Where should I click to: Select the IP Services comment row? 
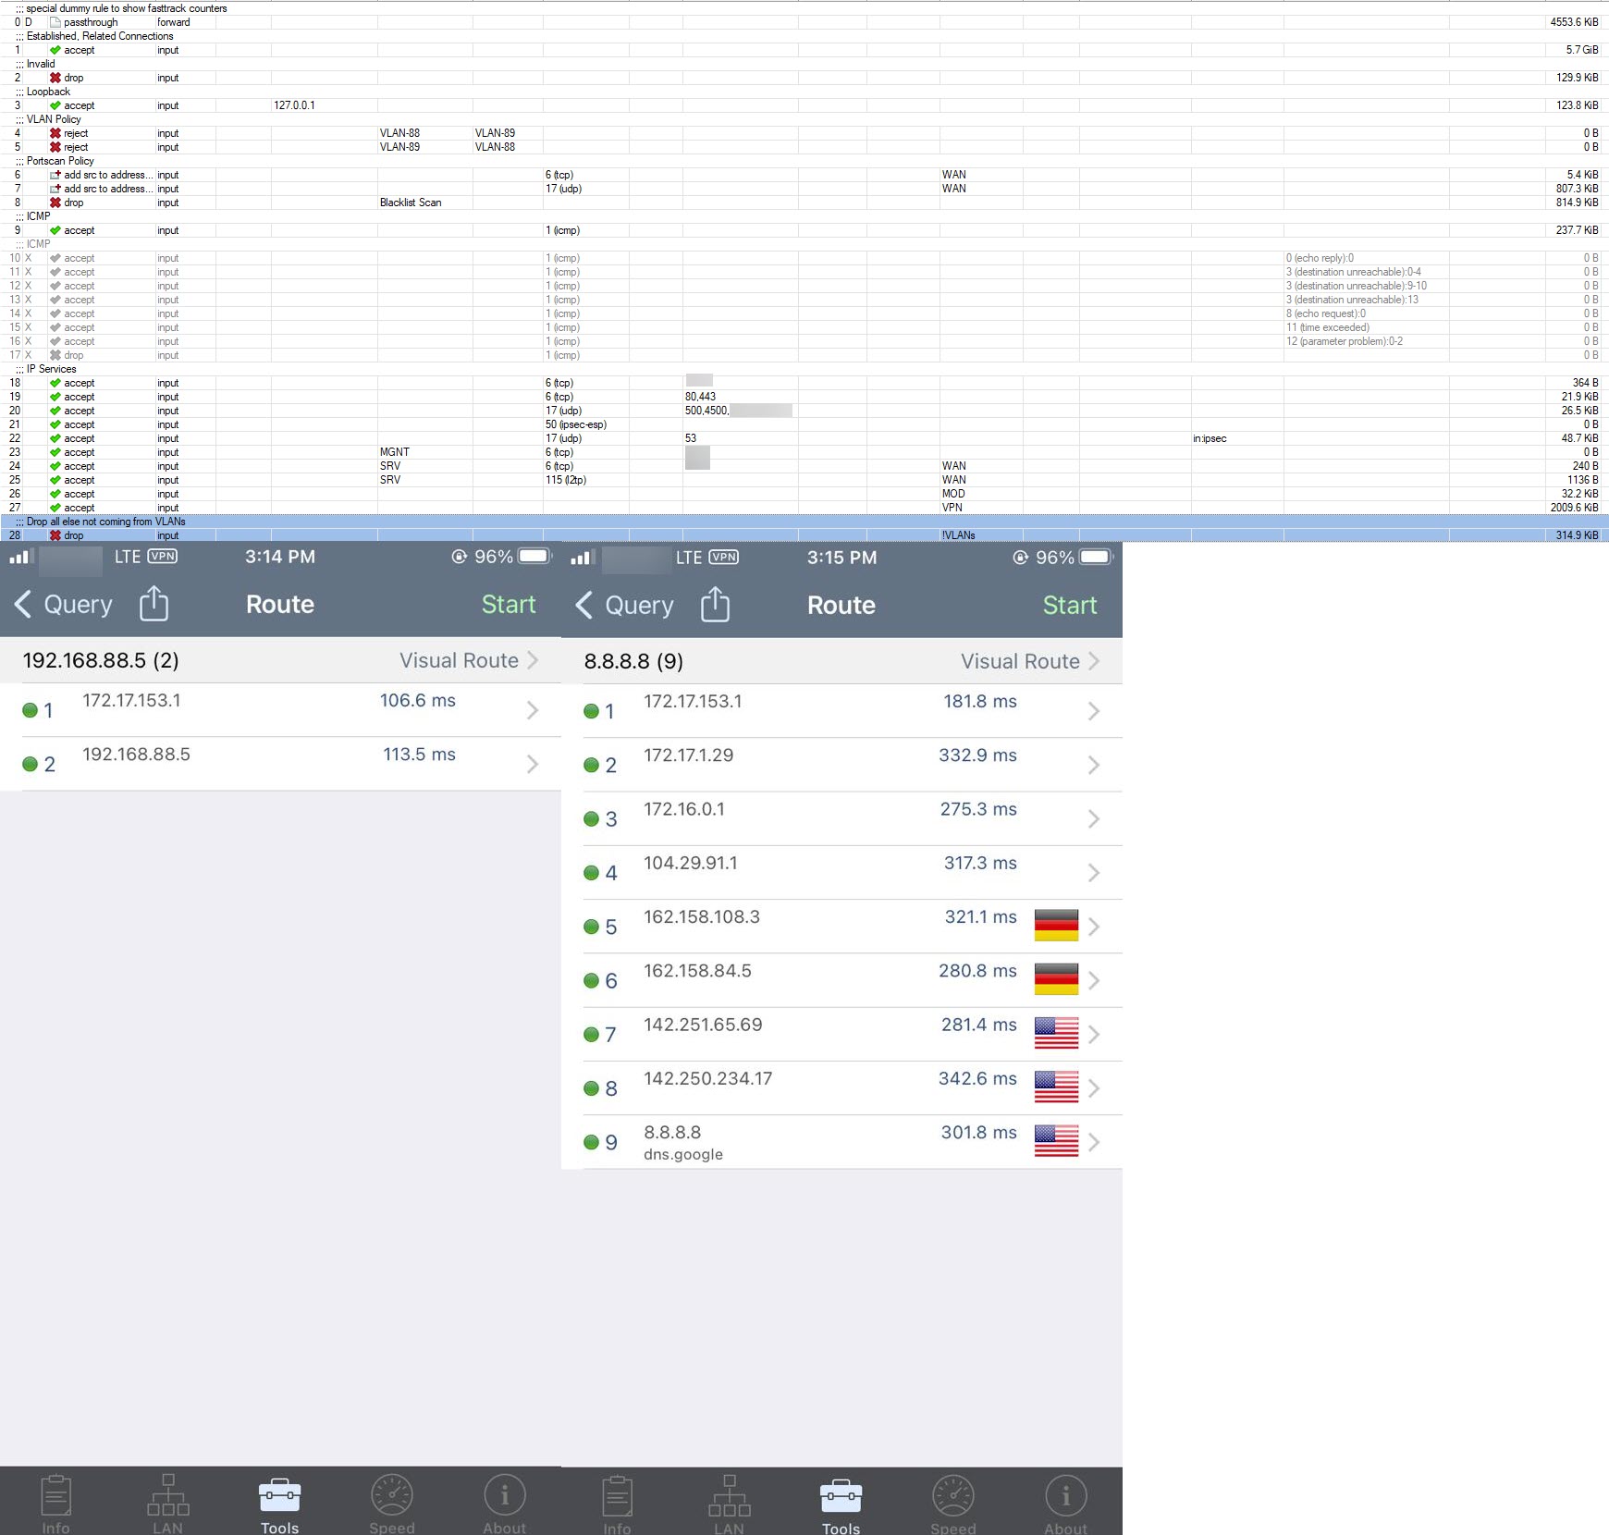(x=804, y=369)
